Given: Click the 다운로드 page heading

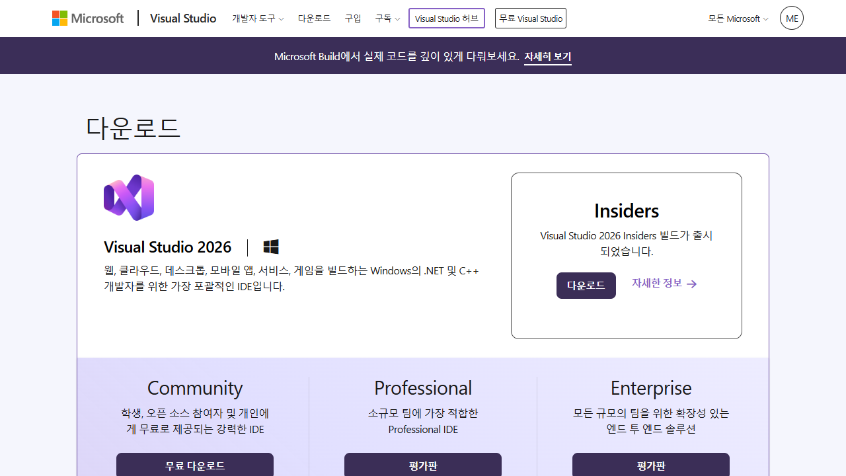Looking at the screenshot, I should coord(134,128).
